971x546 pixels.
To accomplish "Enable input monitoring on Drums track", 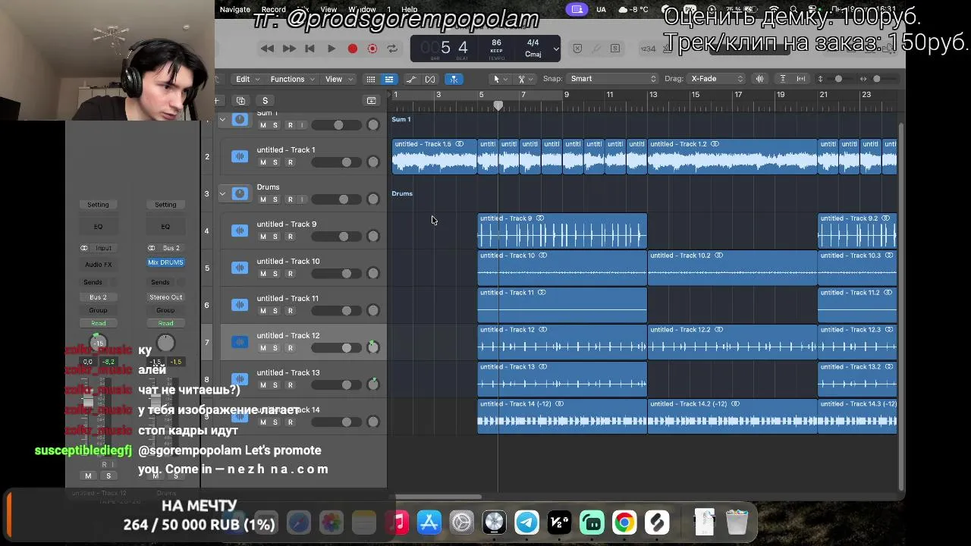I will click(x=302, y=199).
